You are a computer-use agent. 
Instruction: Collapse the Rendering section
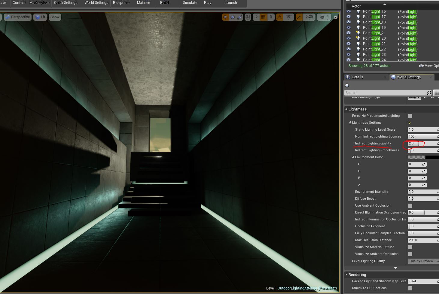tap(346, 275)
